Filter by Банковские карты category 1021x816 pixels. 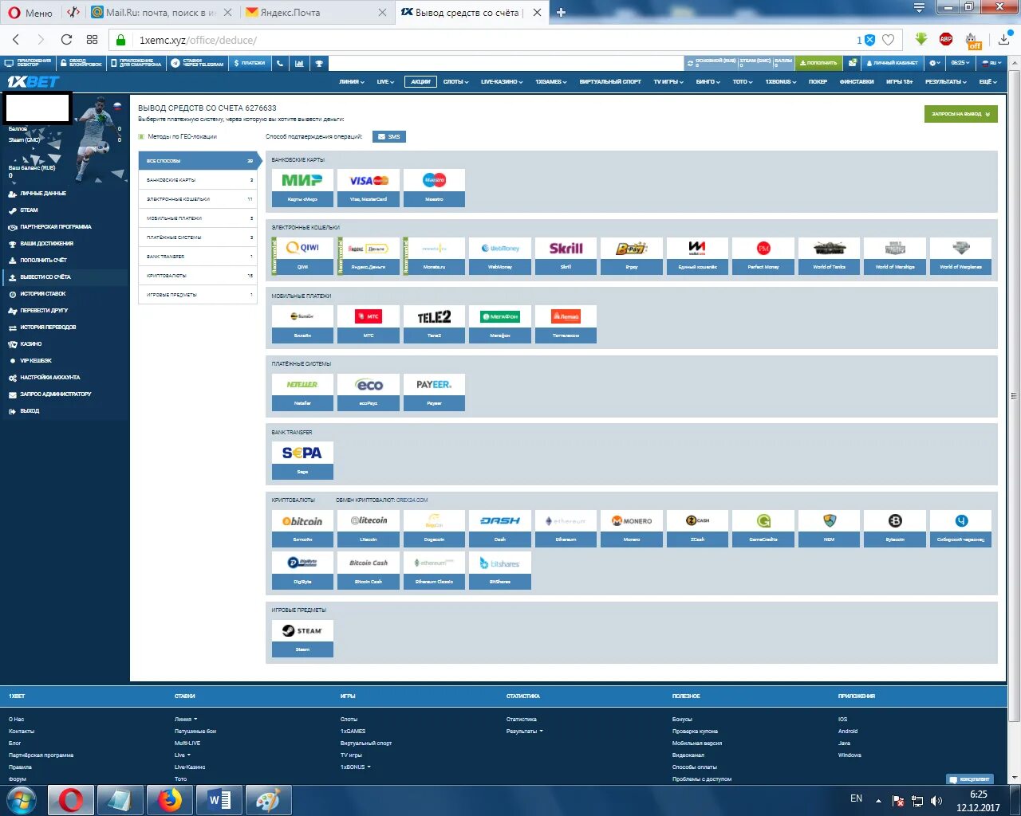tap(198, 180)
